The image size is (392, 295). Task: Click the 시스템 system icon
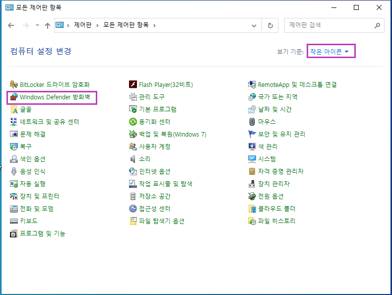252,159
